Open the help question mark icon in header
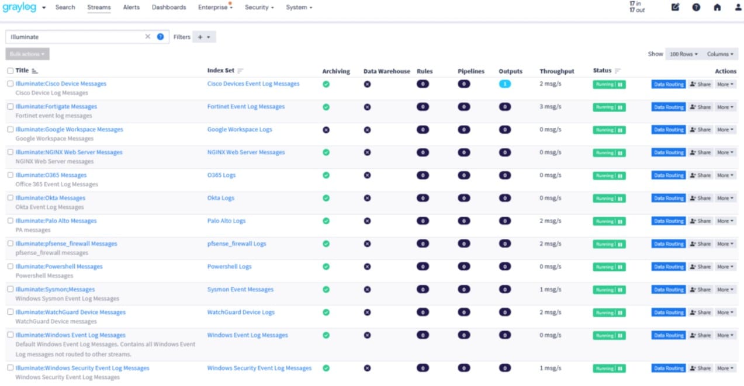 696,8
